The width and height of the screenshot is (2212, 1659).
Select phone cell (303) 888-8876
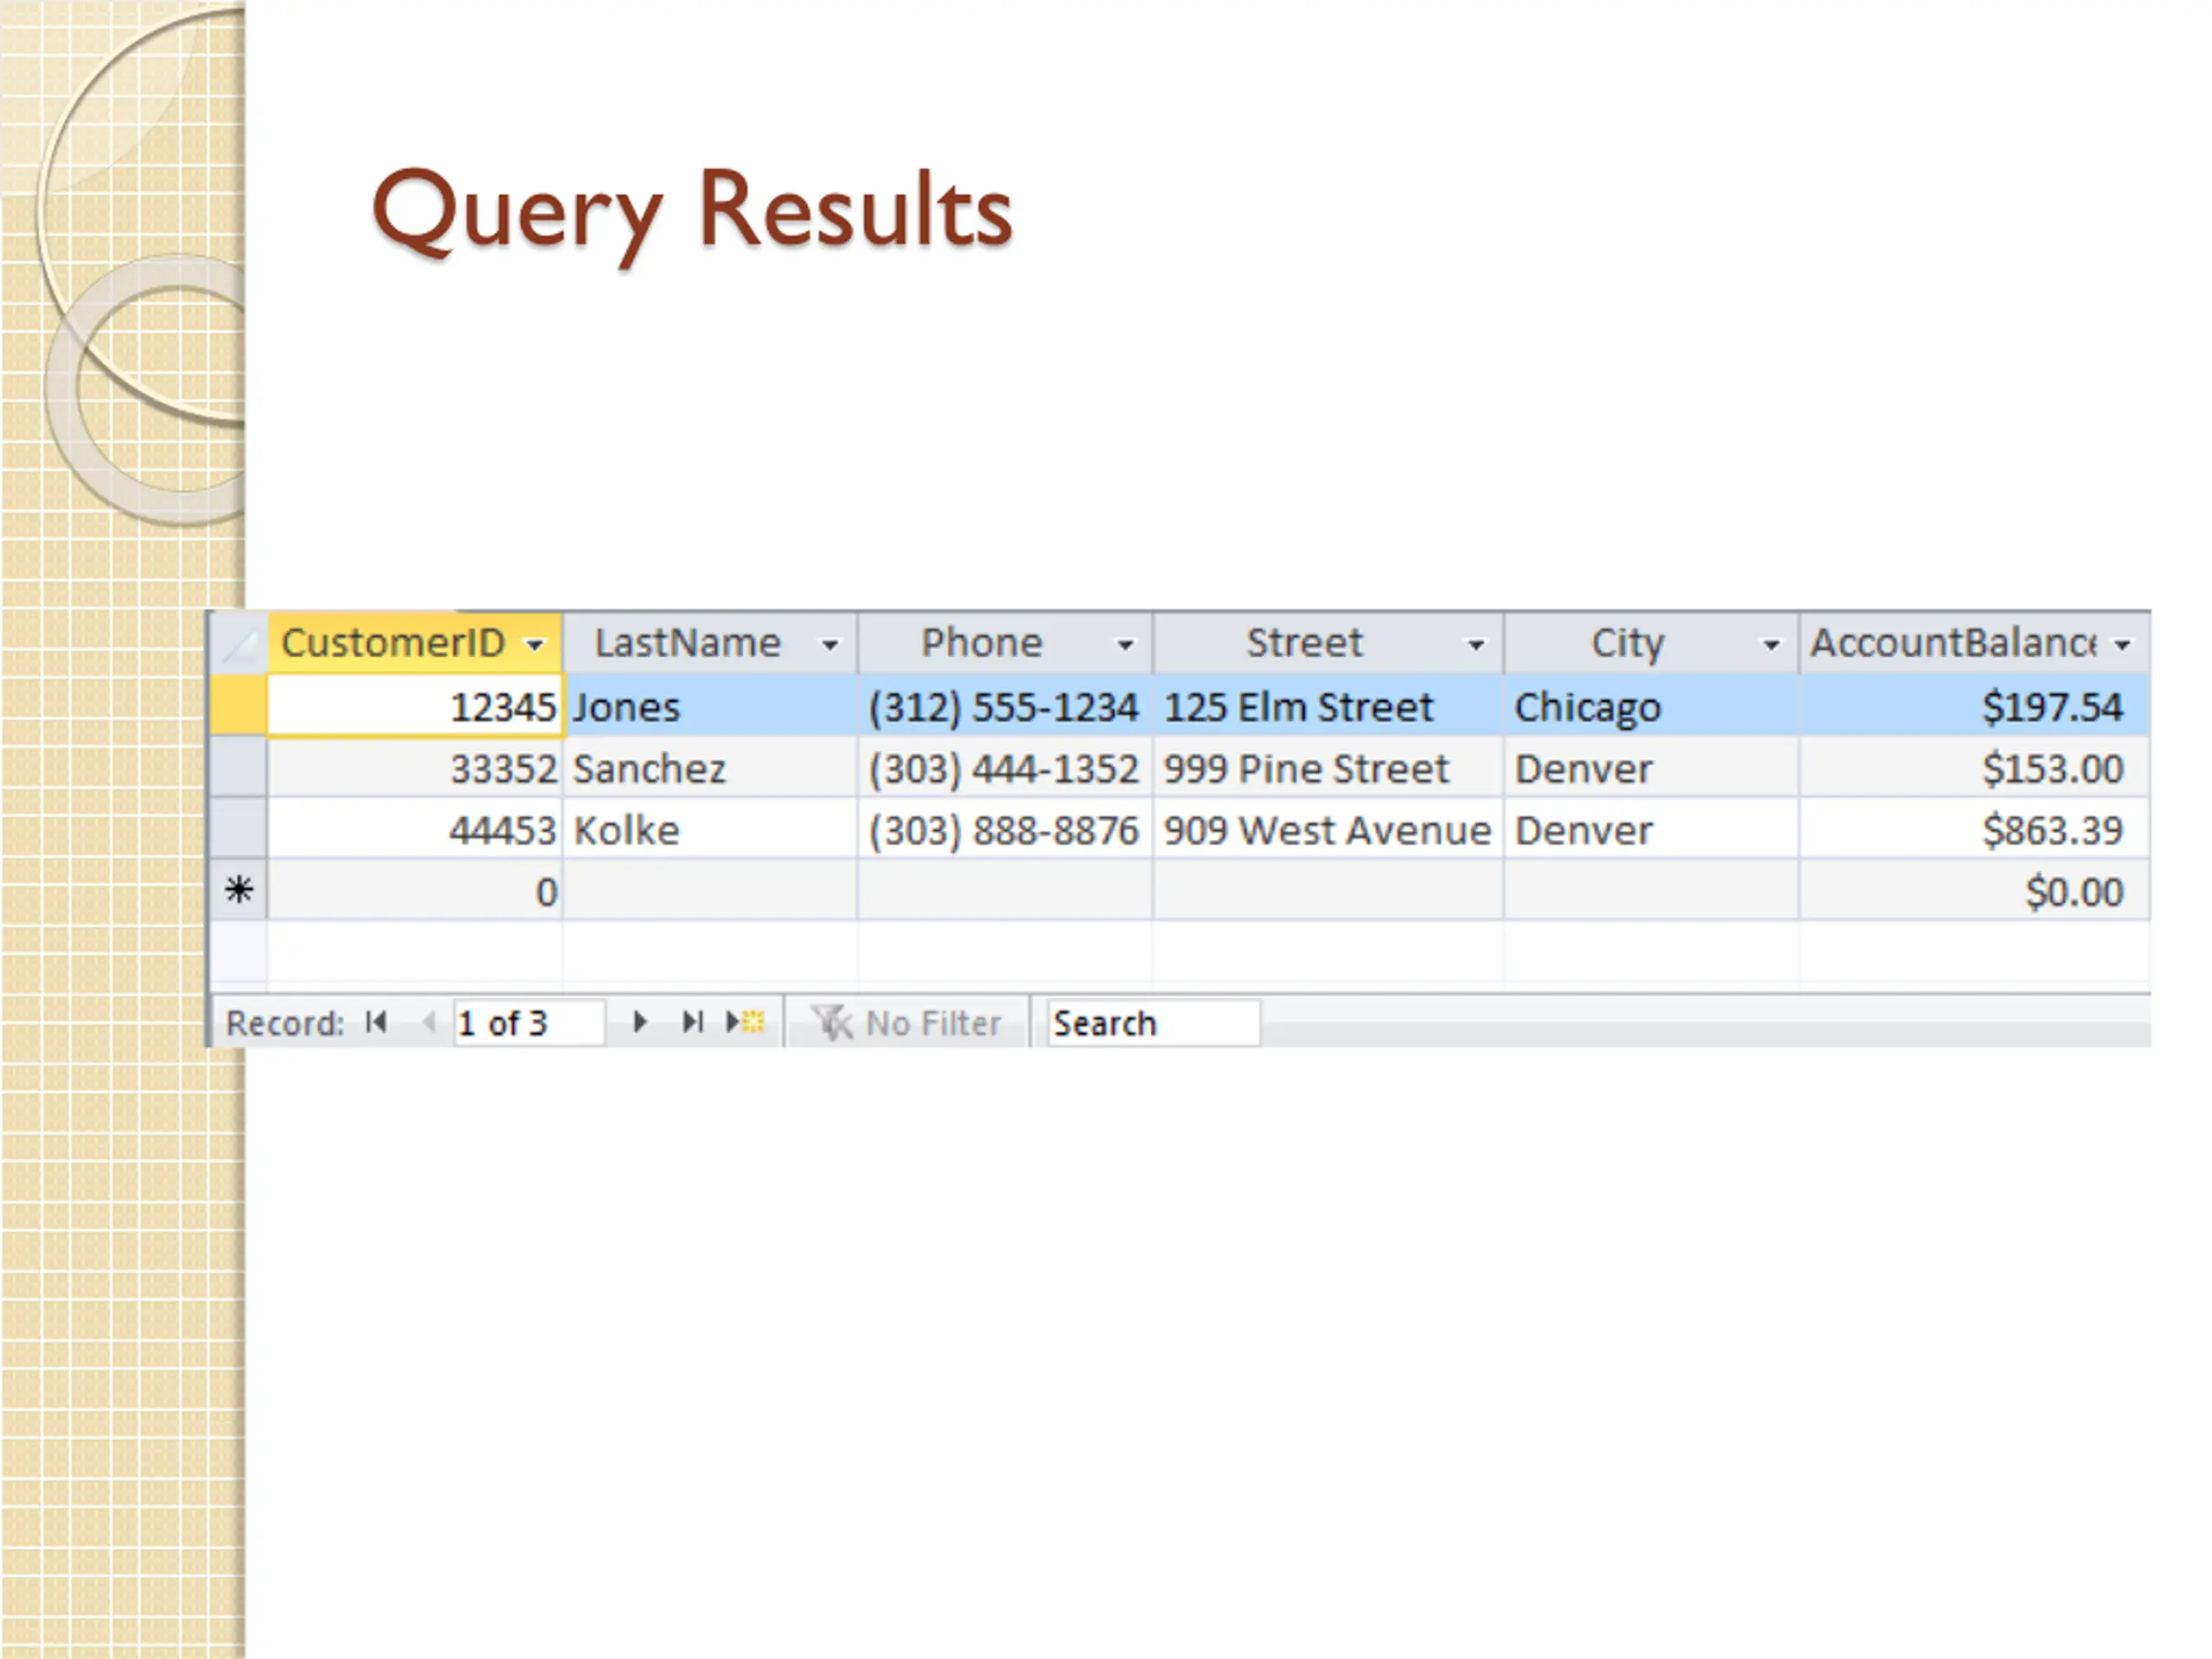(x=1005, y=829)
